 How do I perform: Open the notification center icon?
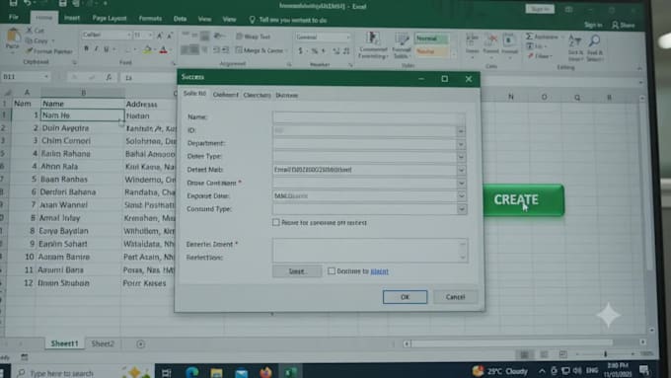pyautogui.click(x=644, y=369)
